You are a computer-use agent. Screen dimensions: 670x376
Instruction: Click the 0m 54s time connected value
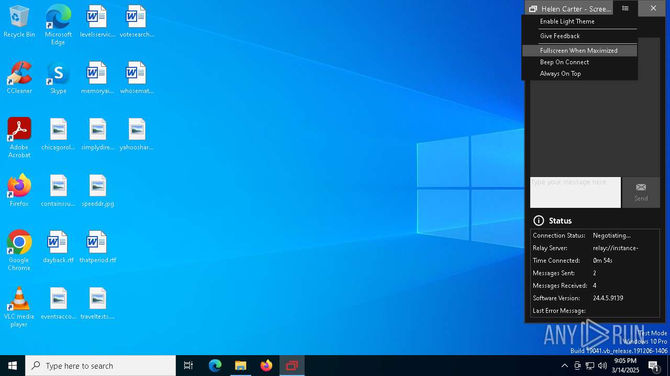click(x=602, y=261)
